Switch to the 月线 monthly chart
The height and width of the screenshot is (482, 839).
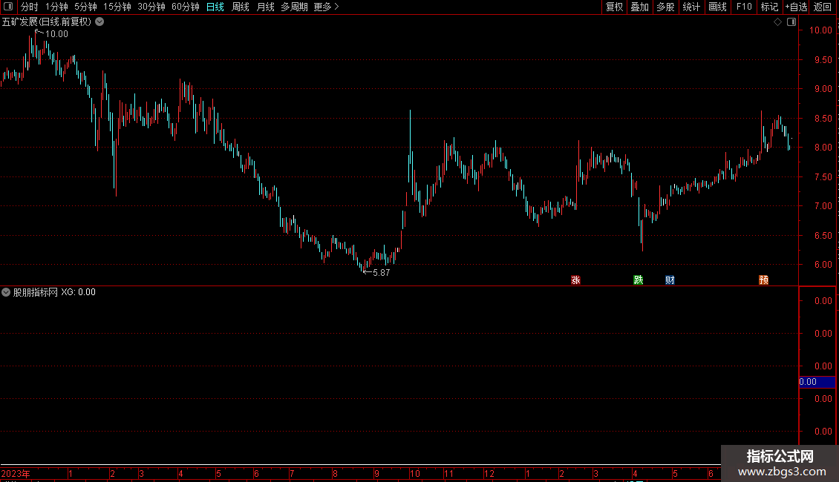coord(265,7)
